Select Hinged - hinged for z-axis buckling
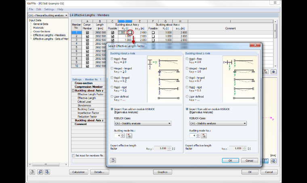 click(187, 69)
